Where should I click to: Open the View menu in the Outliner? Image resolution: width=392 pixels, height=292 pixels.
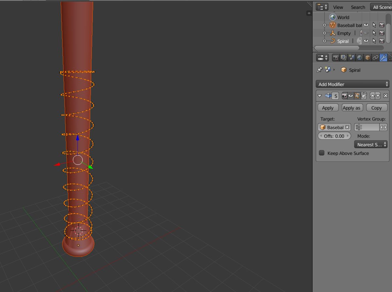point(338,7)
